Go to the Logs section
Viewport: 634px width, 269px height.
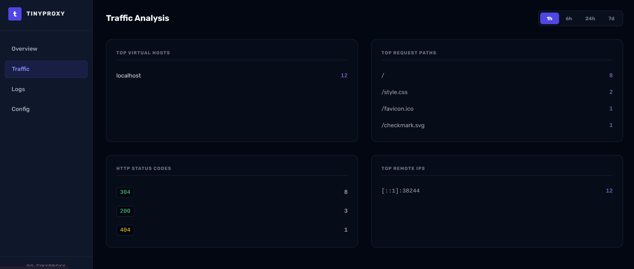18,89
